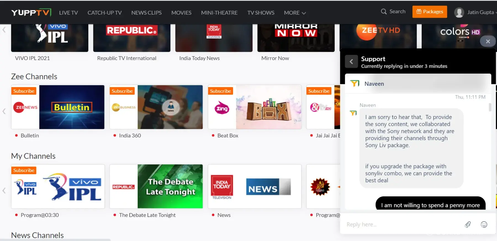Subscribe to the Zee News Bulletin channel

tap(24, 91)
